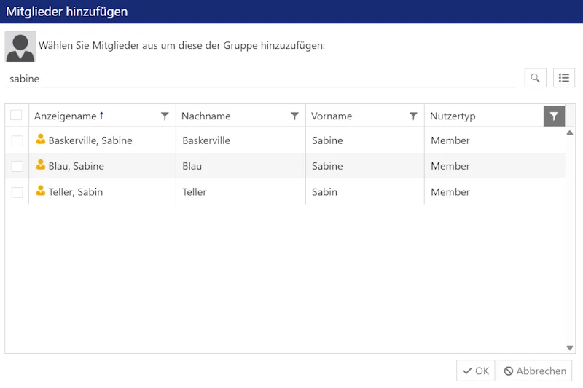The width and height of the screenshot is (583, 388).
Task: Click the scrollbar down arrow
Action: (570, 348)
